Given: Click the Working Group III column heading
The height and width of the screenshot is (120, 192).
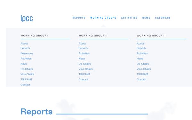Looking at the screenshot, I should coord(151,36).
